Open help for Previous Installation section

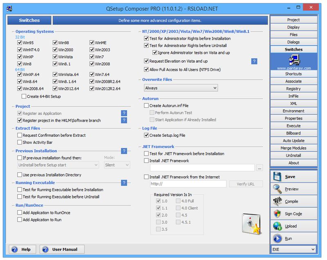(124, 151)
